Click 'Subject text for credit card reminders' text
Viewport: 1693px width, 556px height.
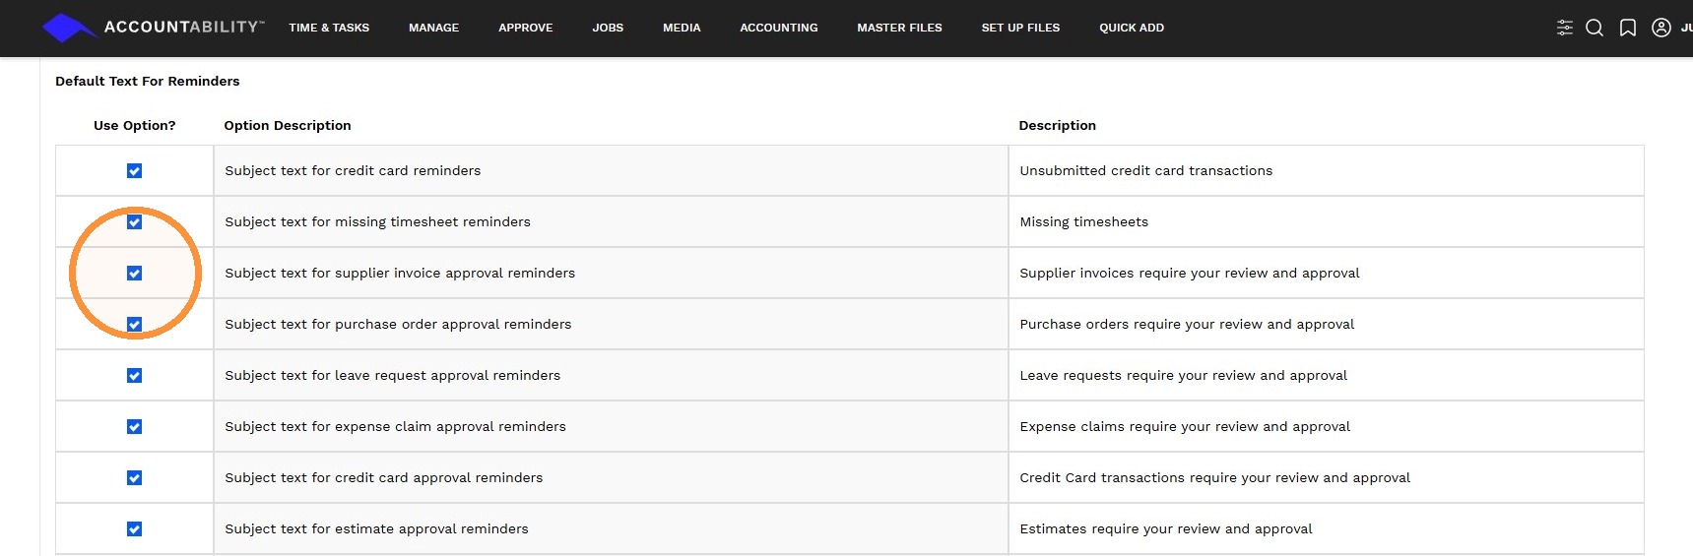coord(353,171)
